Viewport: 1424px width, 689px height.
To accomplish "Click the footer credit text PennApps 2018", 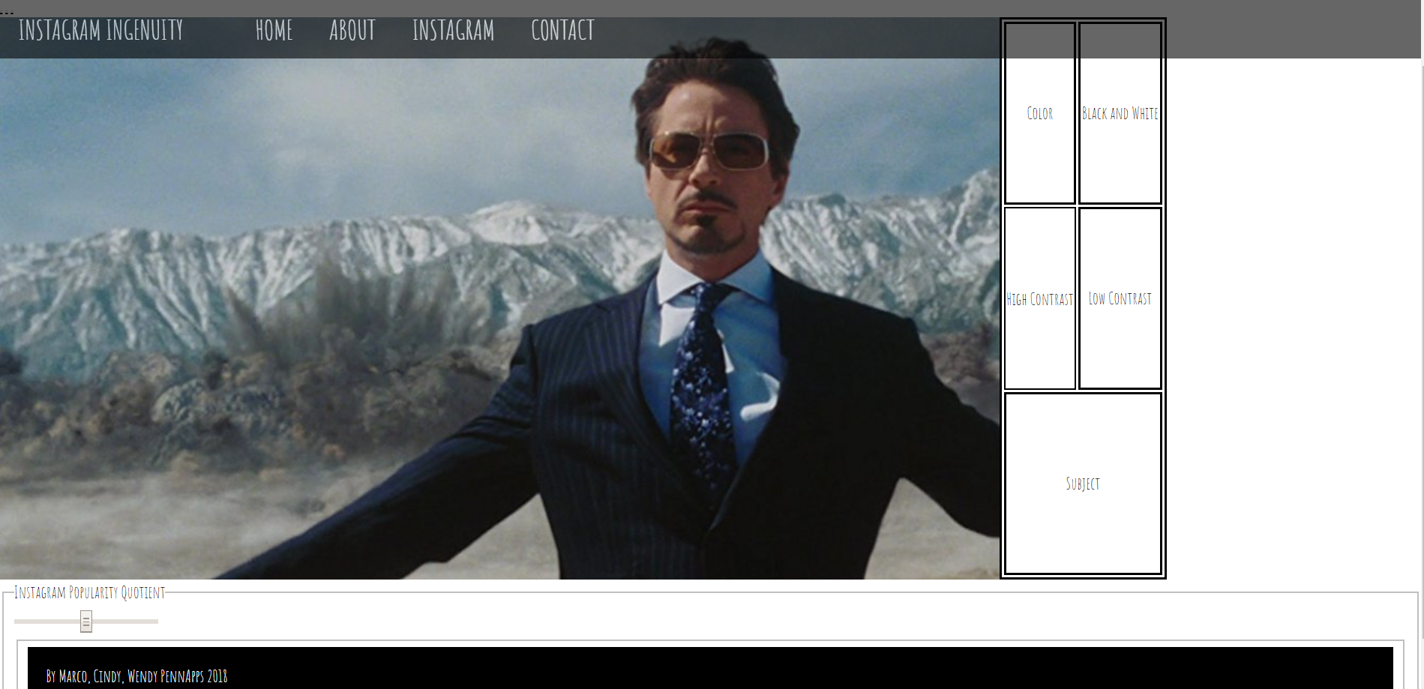I will pyautogui.click(x=193, y=676).
